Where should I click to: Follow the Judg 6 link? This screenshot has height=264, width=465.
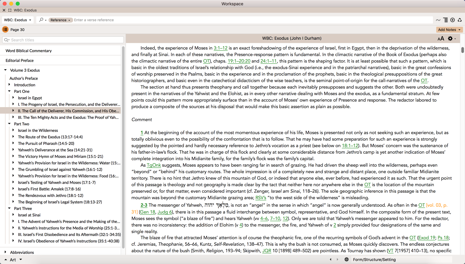pyautogui.click(x=165, y=212)
